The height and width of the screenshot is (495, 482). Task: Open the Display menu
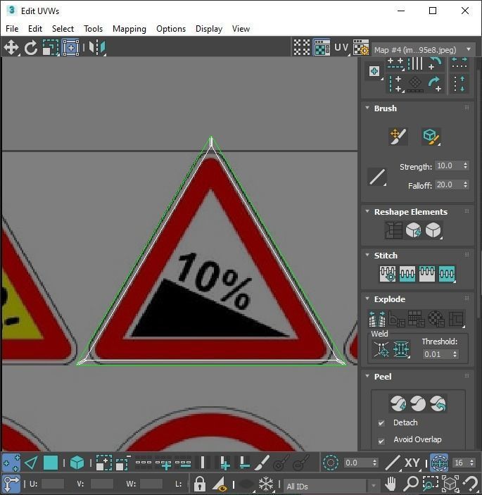tap(209, 29)
